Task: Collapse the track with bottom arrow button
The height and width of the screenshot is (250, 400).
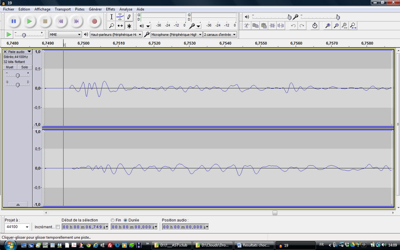Action: pos(18,204)
